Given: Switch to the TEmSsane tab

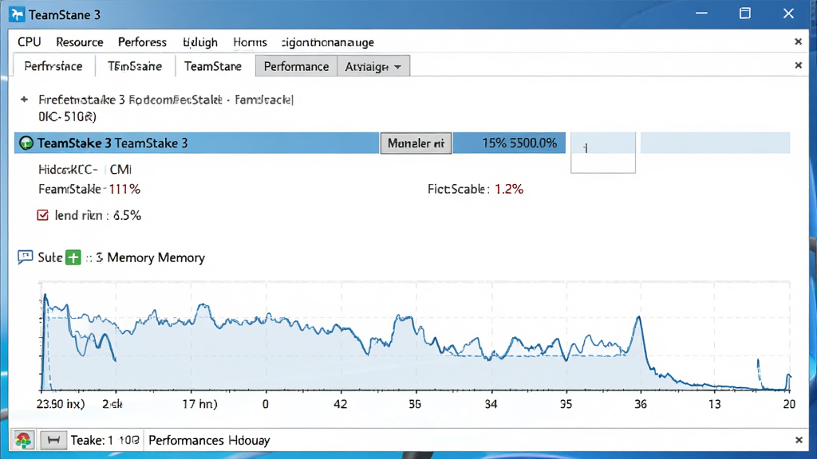Looking at the screenshot, I should click(135, 66).
